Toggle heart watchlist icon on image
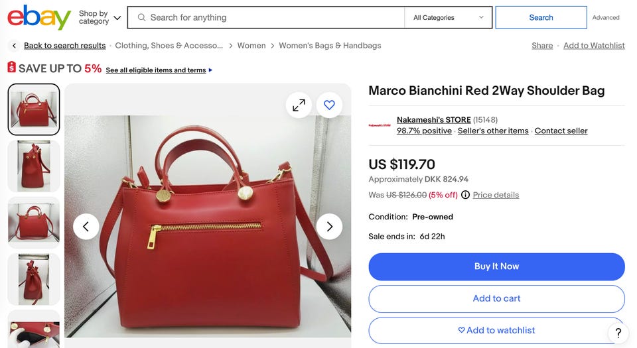This screenshot has width=637, height=348. (329, 105)
